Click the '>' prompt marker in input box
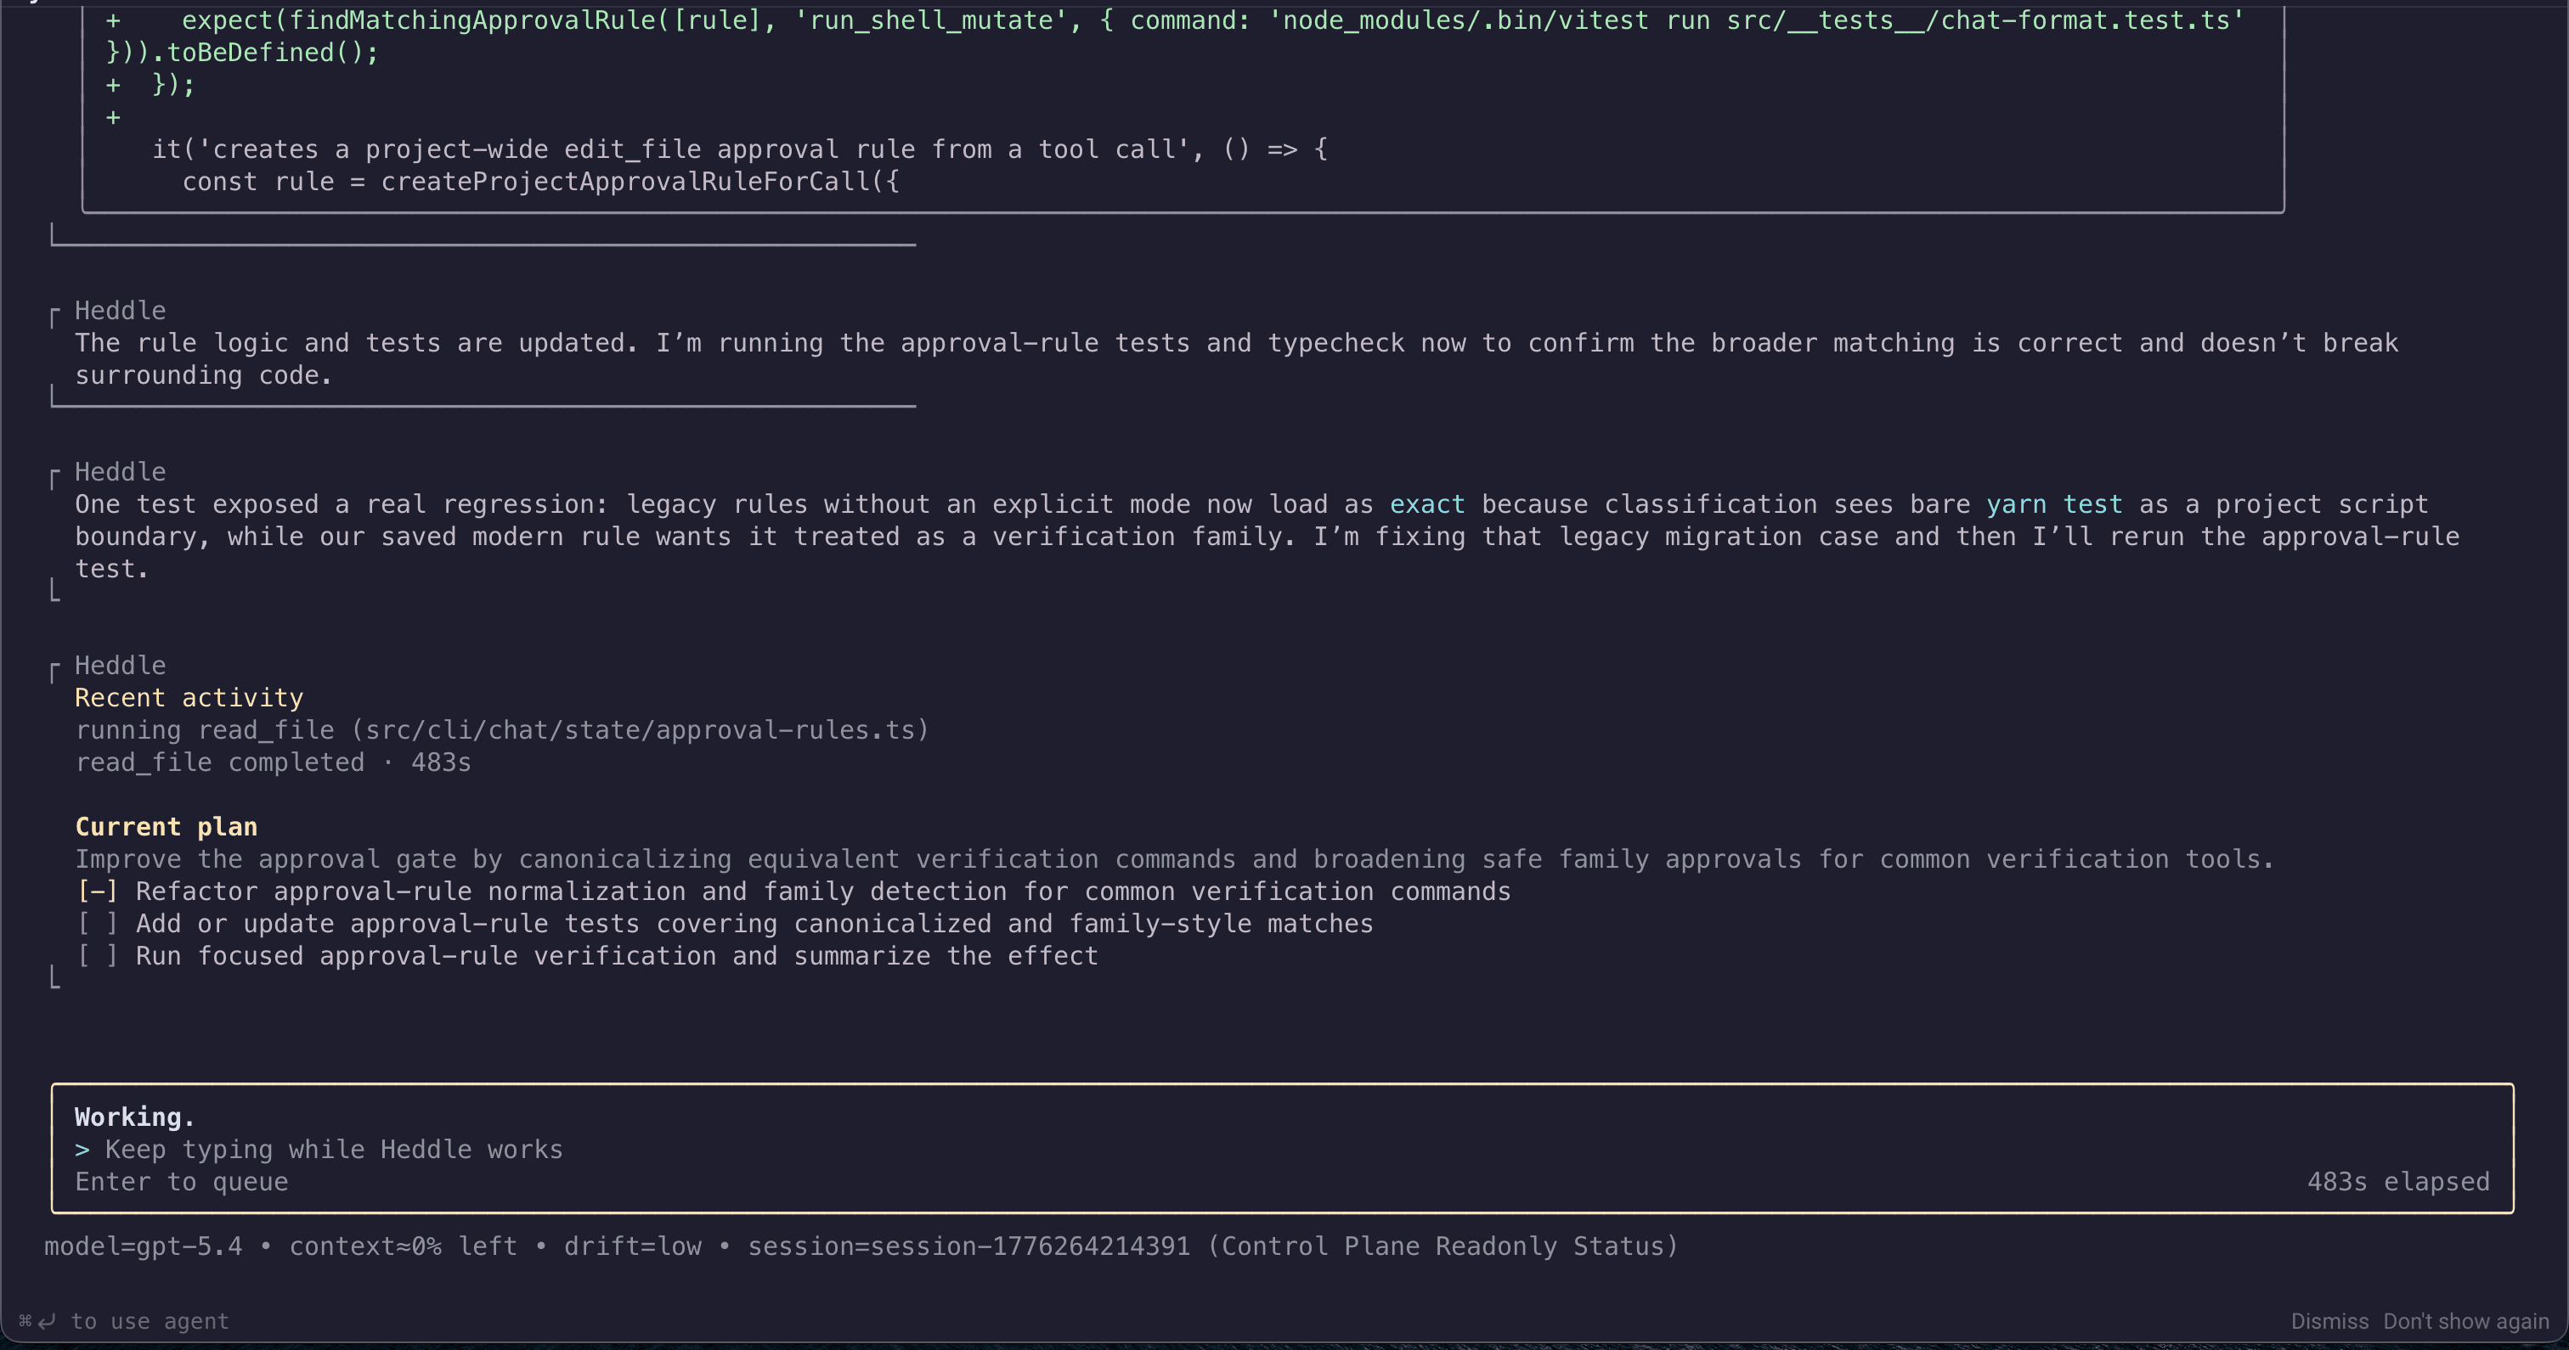This screenshot has height=1350, width=2569. tap(82, 1150)
